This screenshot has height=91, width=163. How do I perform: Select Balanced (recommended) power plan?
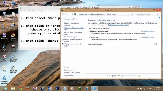[x=90, y=31]
